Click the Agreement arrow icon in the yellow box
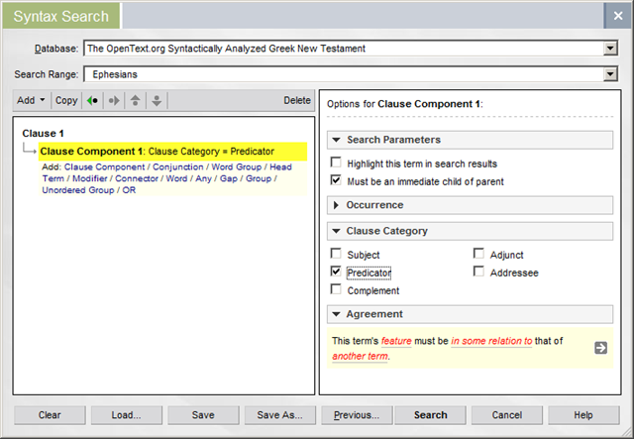 tap(600, 348)
